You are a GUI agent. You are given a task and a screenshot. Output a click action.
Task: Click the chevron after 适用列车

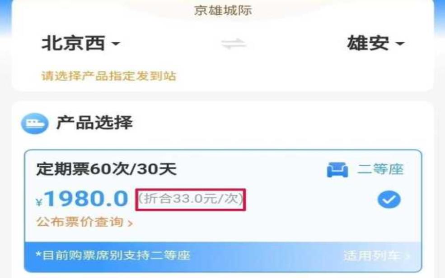408,256
